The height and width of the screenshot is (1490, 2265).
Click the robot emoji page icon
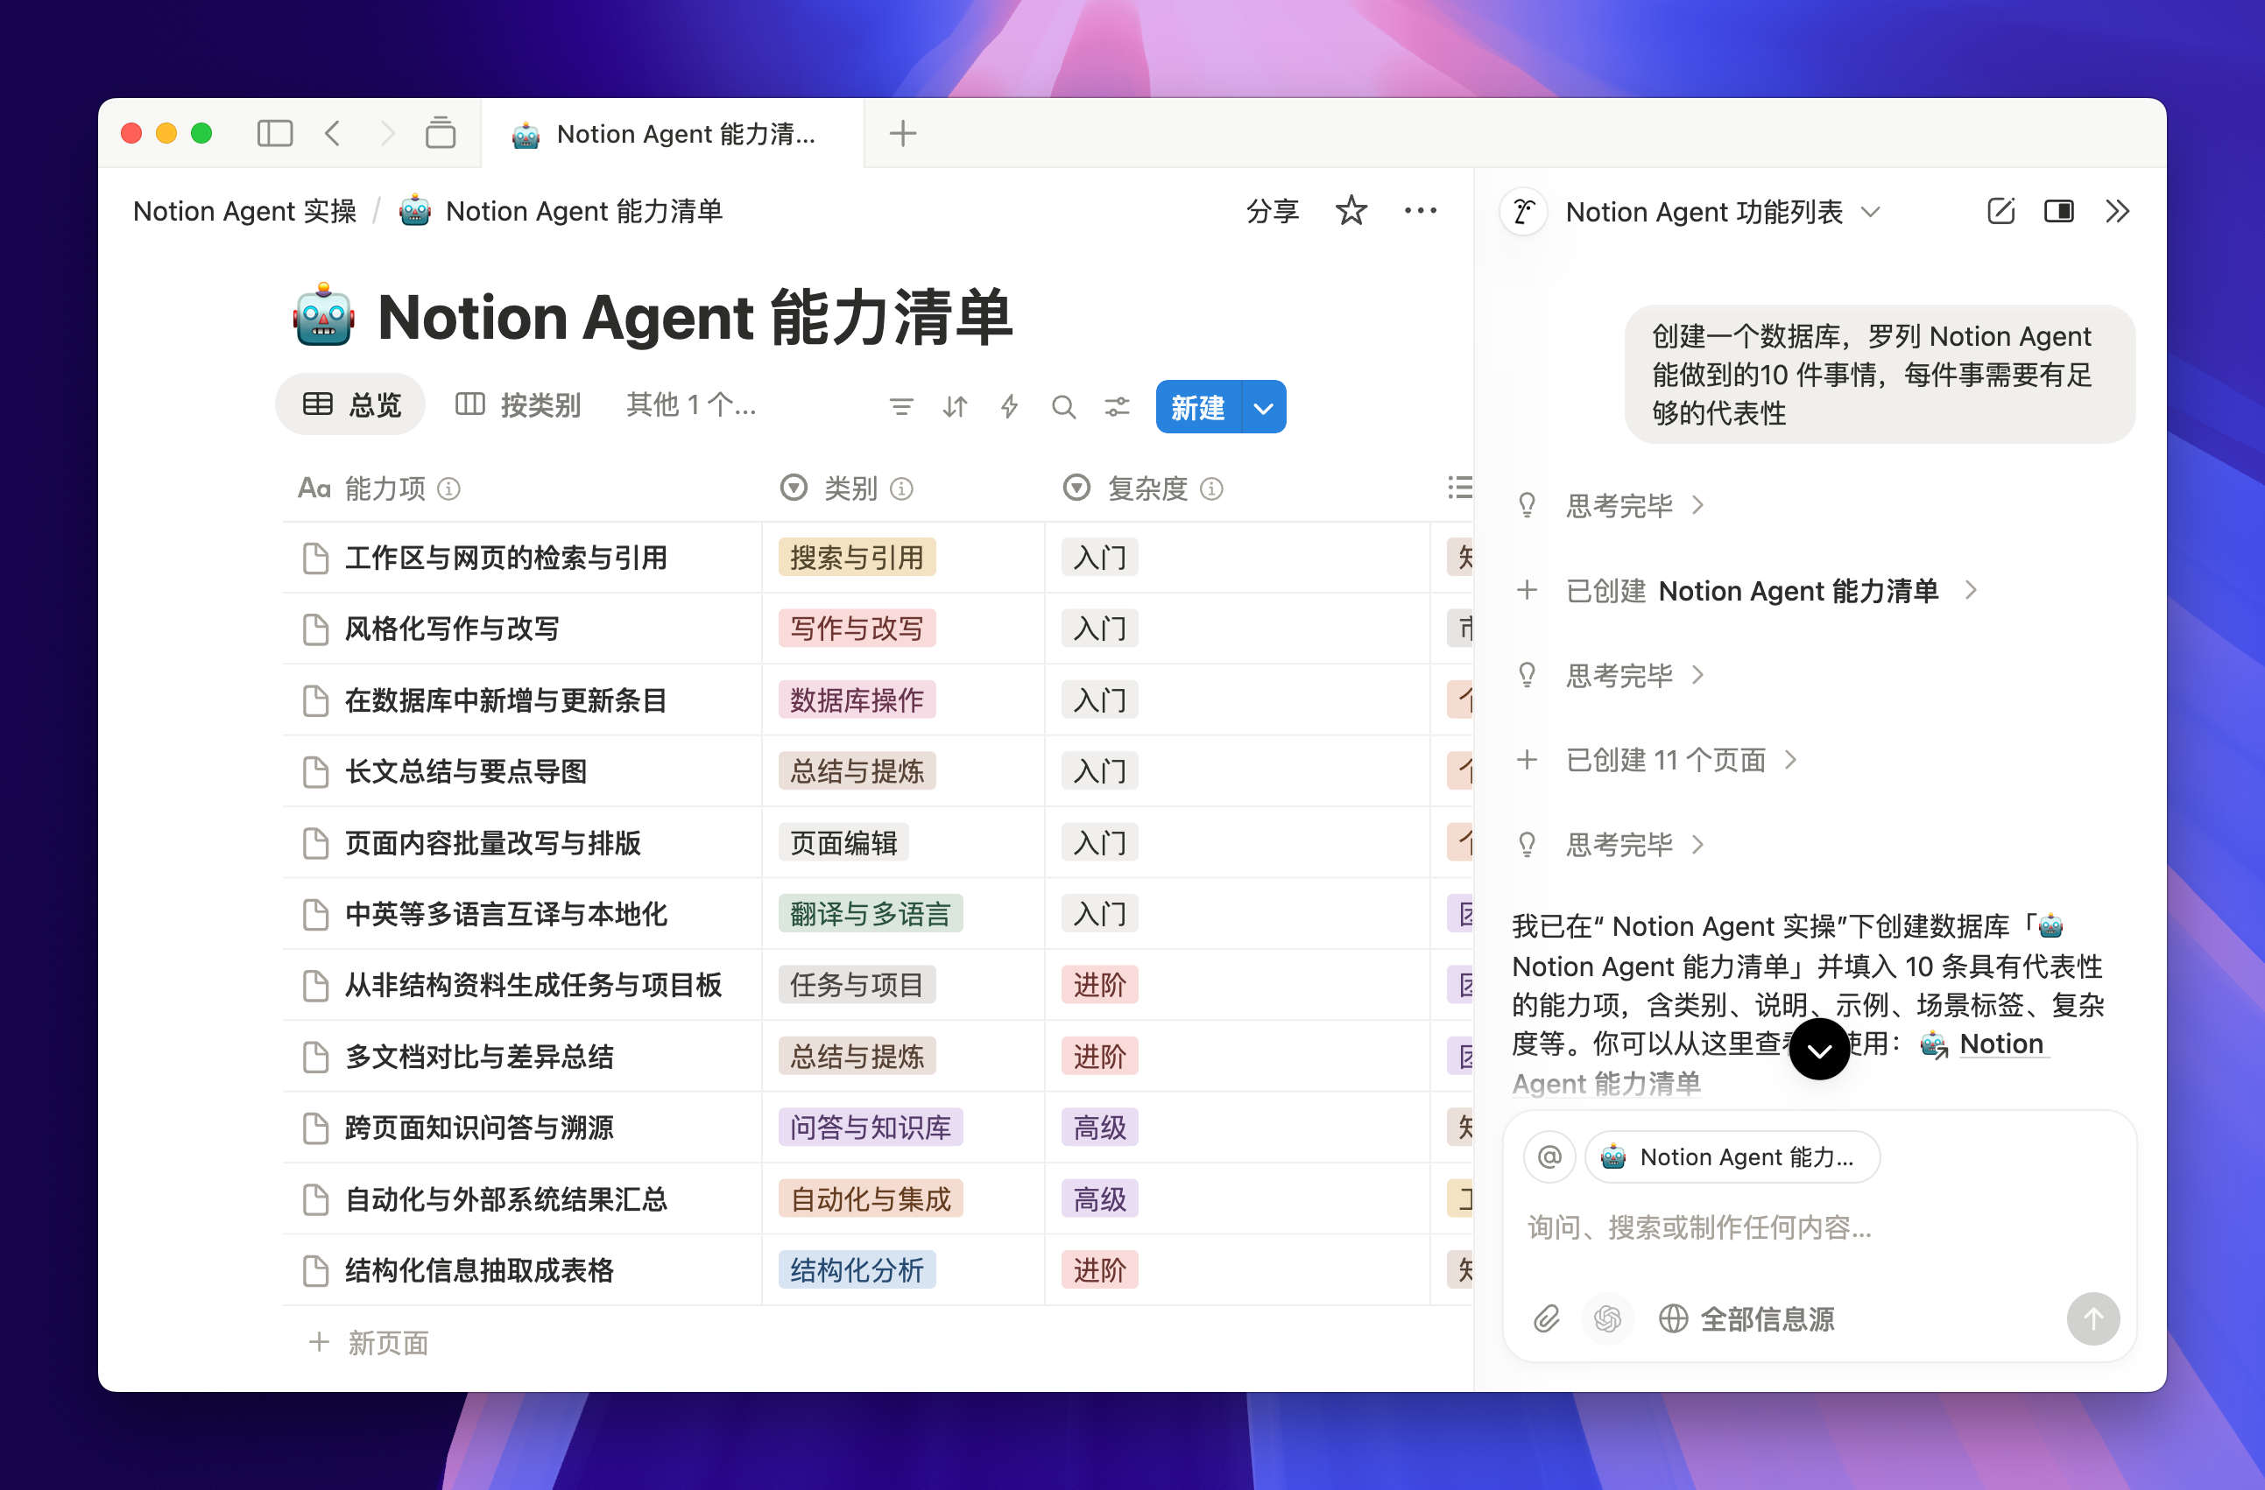tap(323, 316)
